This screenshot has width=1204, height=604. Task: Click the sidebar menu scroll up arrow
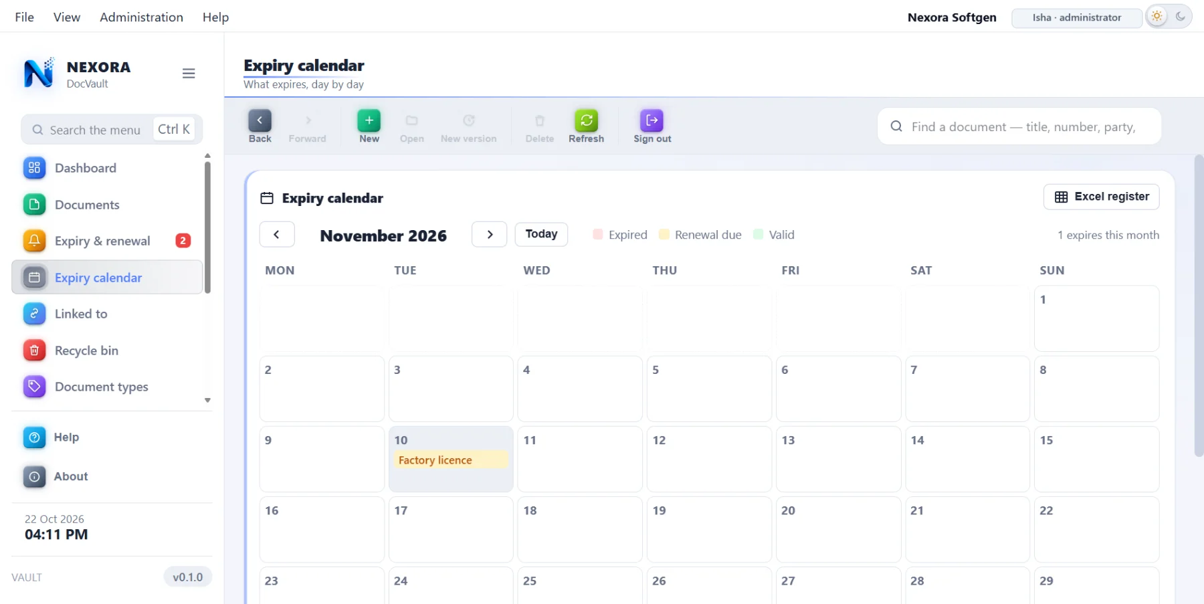[207, 156]
